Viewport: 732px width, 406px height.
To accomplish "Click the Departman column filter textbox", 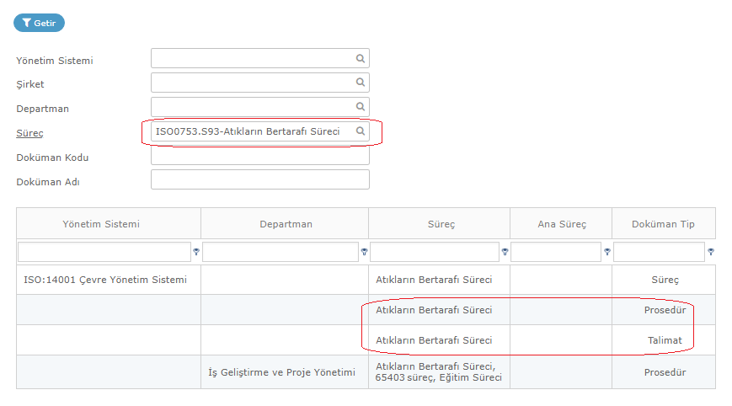I will 281,252.
